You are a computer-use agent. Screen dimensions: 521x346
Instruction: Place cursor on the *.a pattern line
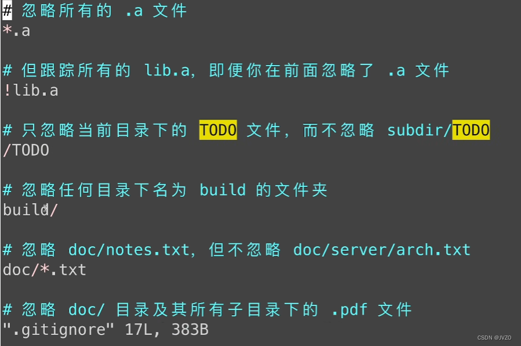coord(17,31)
